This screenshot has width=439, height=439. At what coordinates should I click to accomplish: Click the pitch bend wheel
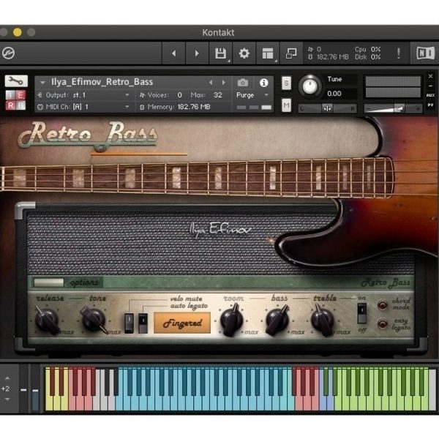(x=24, y=389)
